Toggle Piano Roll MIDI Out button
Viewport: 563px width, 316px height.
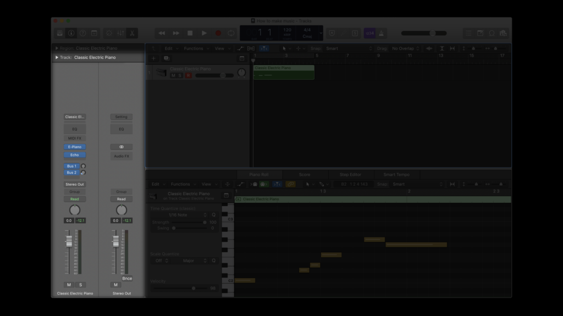264,184
